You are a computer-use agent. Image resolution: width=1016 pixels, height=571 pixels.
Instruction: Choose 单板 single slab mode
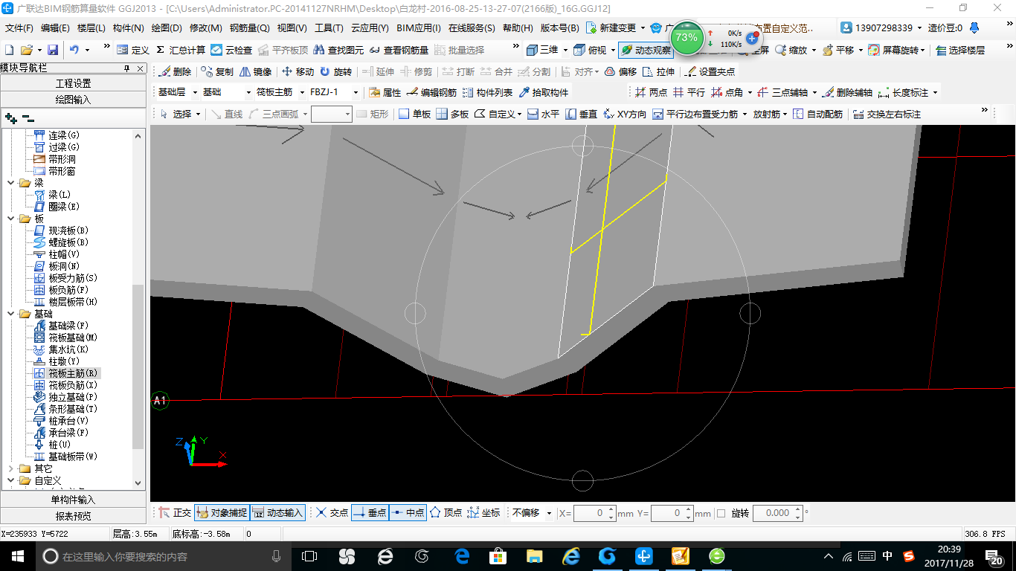coord(415,114)
